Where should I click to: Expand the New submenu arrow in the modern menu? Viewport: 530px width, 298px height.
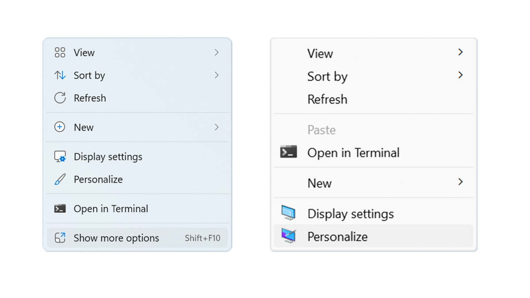click(x=216, y=127)
